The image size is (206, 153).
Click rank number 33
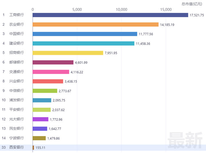[x=4, y=147]
